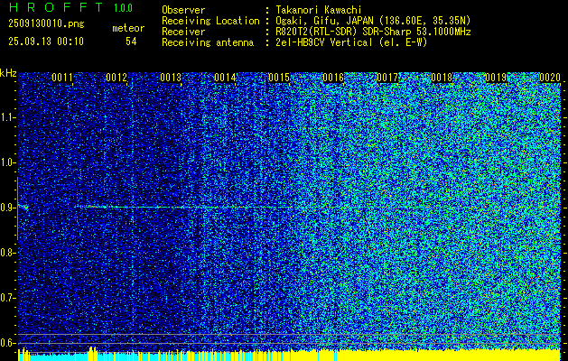Click the 0015 time marker
568x361 pixels.
pyautogui.click(x=279, y=78)
